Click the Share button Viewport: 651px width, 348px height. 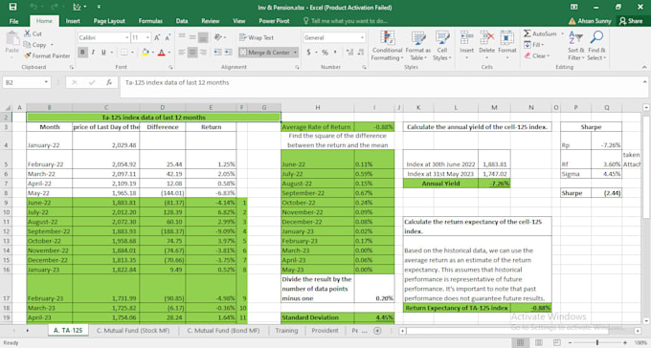click(631, 21)
